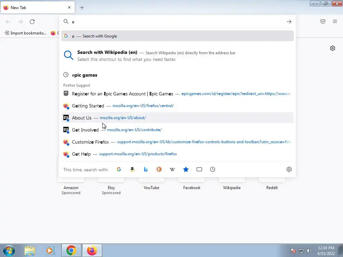343x257 pixels.
Task: Search bookmarks with the star icon
Action: coord(186,169)
